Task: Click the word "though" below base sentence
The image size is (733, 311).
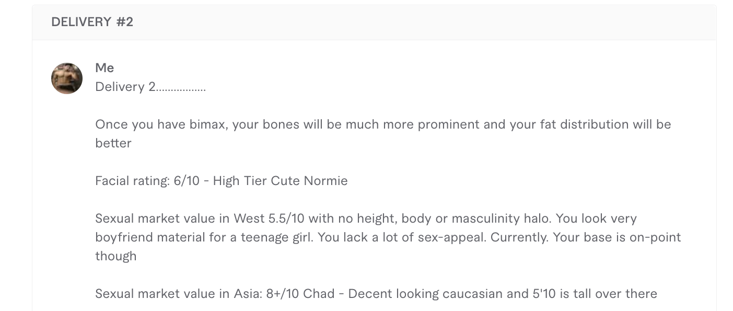Action: (116, 256)
